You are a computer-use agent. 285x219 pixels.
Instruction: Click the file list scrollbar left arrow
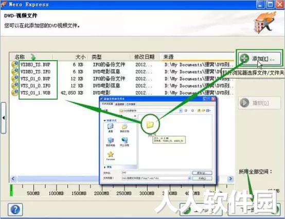(x=13, y=179)
